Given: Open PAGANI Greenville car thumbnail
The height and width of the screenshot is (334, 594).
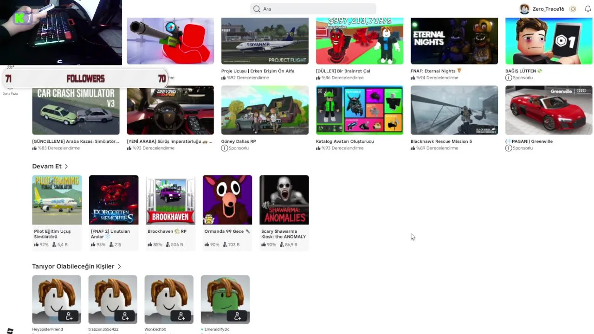Looking at the screenshot, I should 549,110.
